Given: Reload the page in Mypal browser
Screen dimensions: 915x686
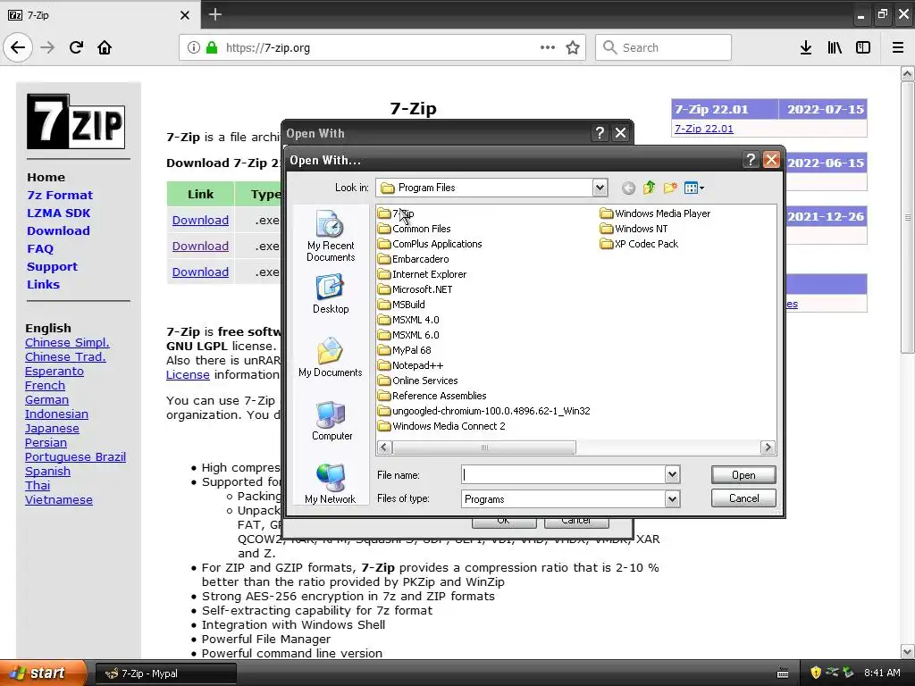Looking at the screenshot, I should pyautogui.click(x=76, y=47).
